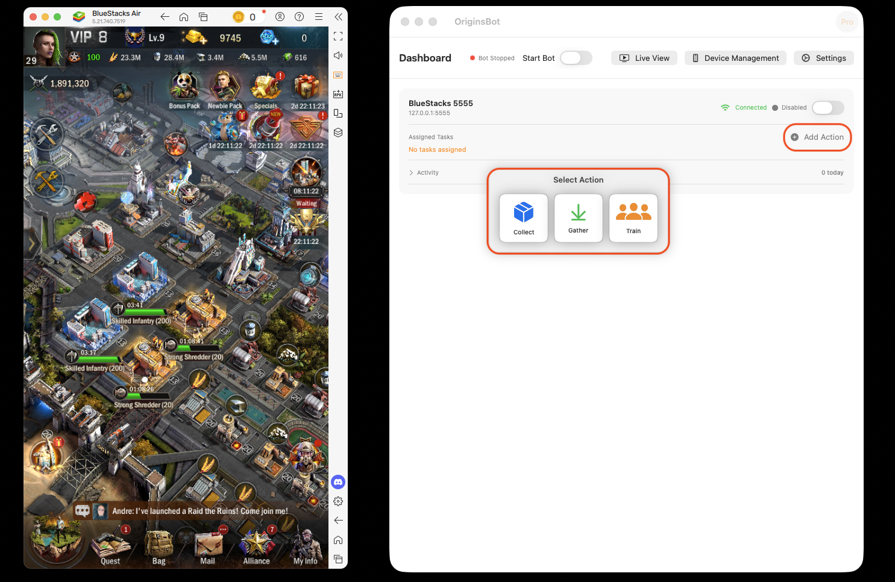This screenshot has width=895, height=582.
Task: Select the Collect action card
Action: [x=524, y=218]
